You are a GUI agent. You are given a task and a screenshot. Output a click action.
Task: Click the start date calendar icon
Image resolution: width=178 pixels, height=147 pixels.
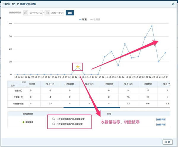click(26, 13)
